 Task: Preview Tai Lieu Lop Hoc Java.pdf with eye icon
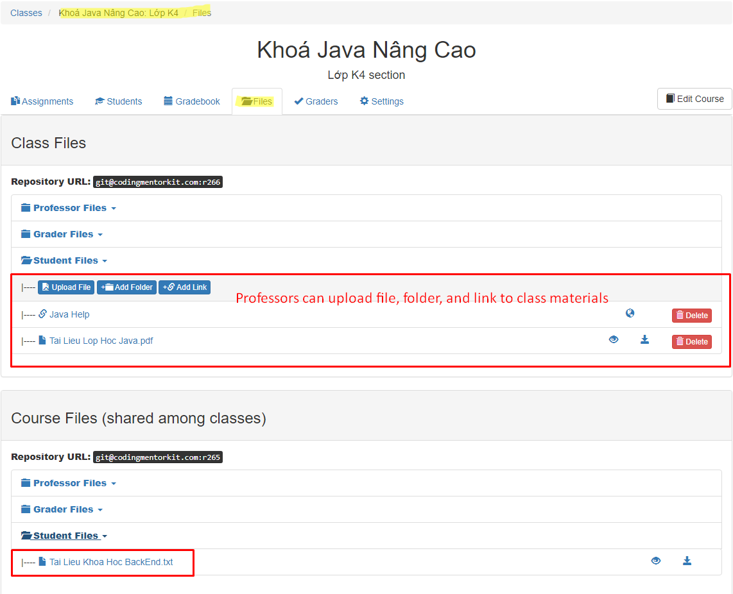click(614, 339)
